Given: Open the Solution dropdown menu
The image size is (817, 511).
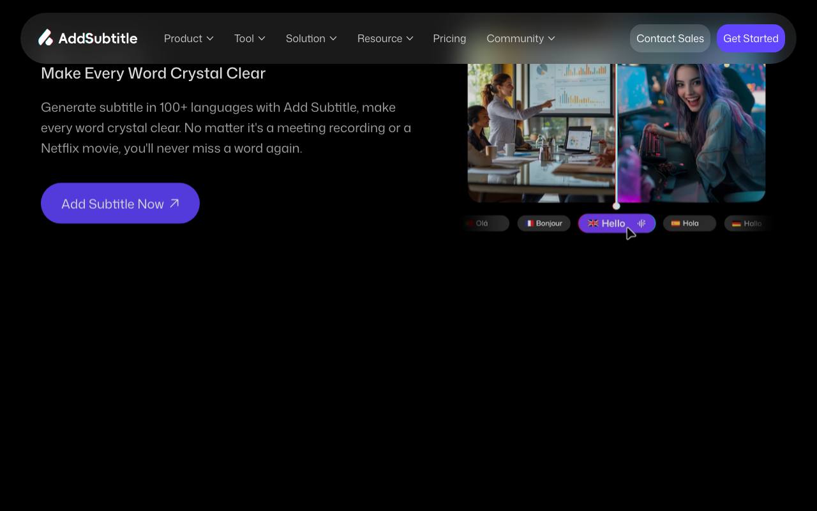Looking at the screenshot, I should (311, 38).
